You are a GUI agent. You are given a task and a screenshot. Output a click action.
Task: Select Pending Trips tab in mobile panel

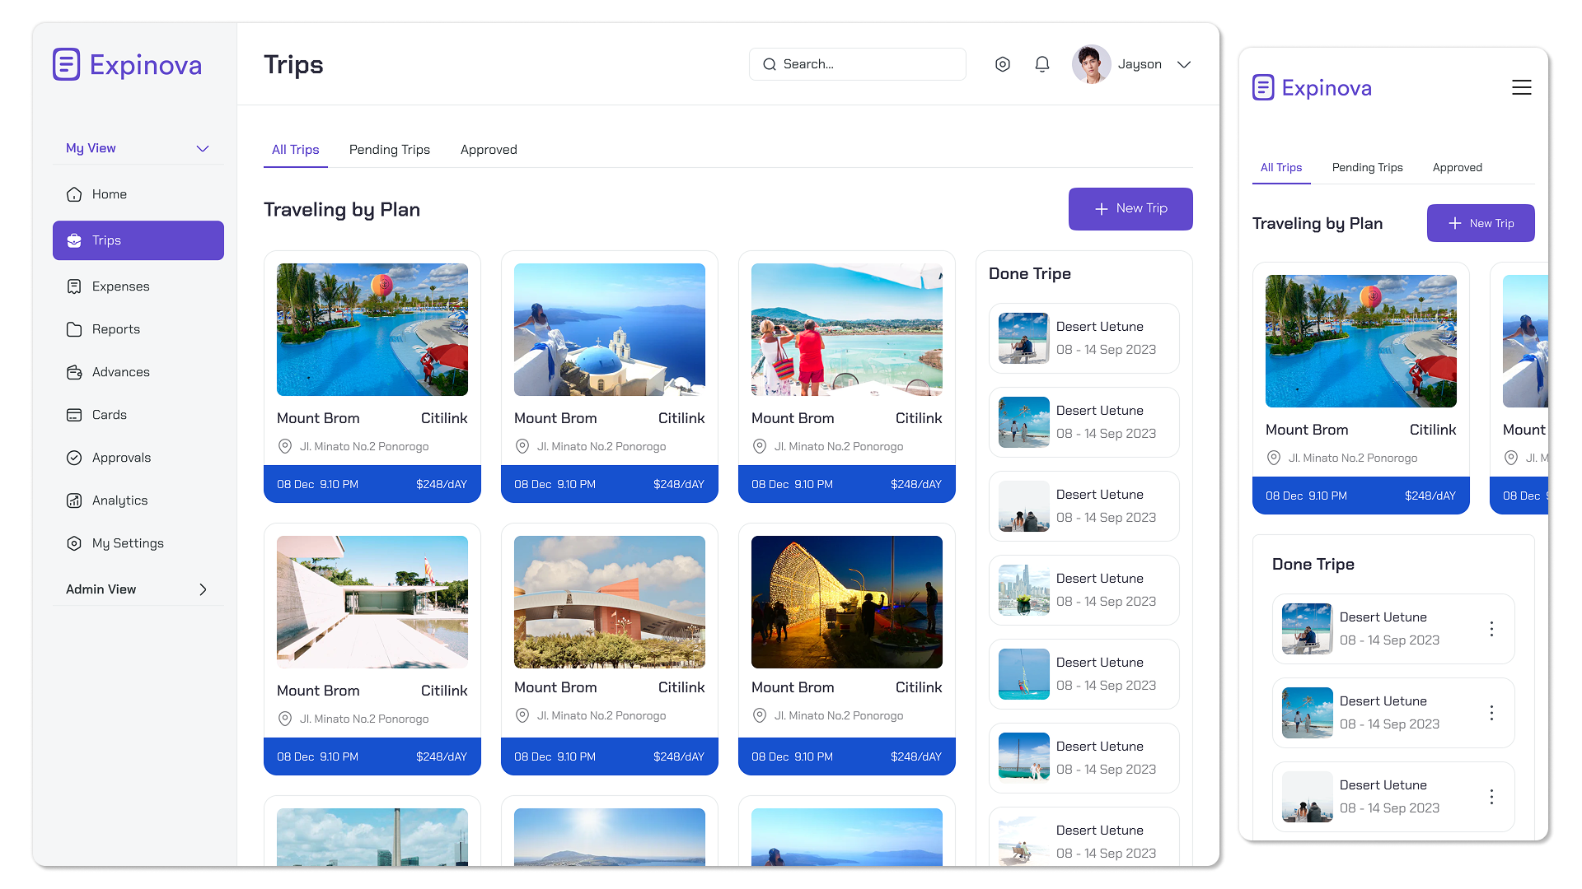1367,167
